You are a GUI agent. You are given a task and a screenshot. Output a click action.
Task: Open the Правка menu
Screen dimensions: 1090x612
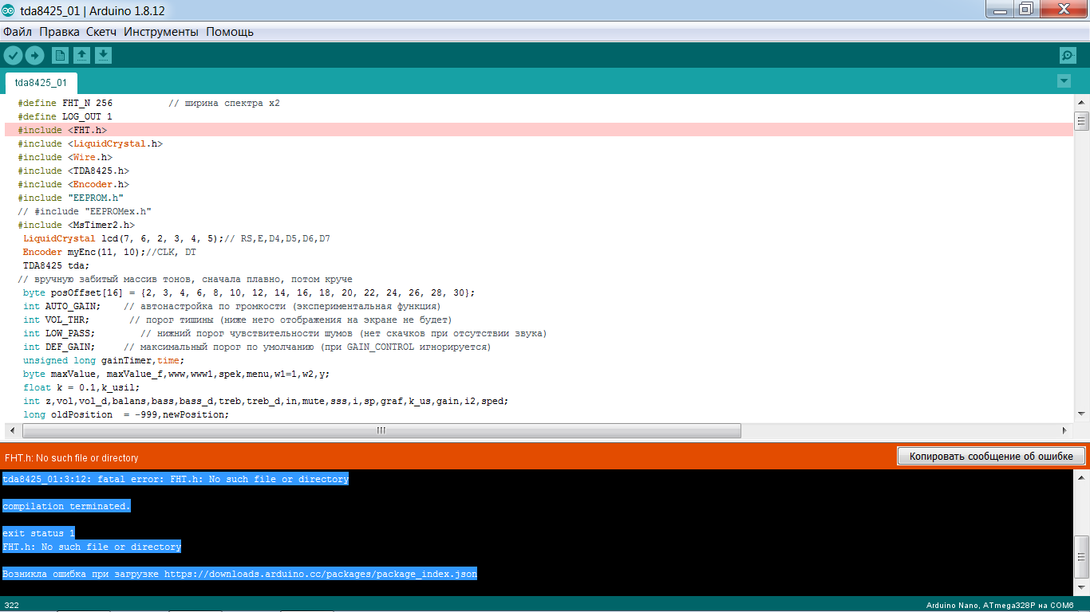pos(59,32)
